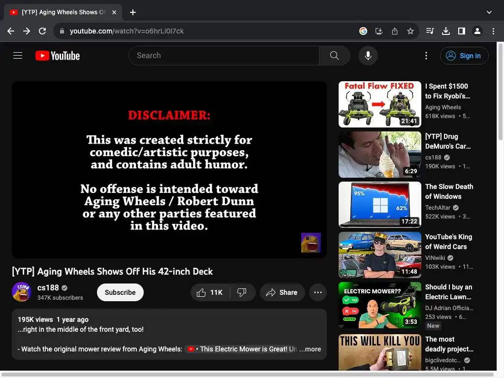Screen dimensions: 504x378
Task: Search with your voice microphone
Action: (368, 56)
